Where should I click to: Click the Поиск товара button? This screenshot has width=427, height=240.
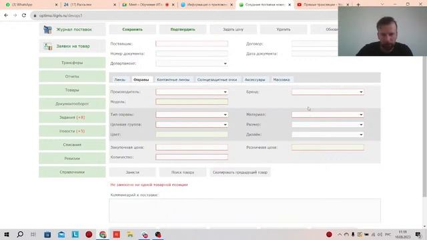point(183,172)
